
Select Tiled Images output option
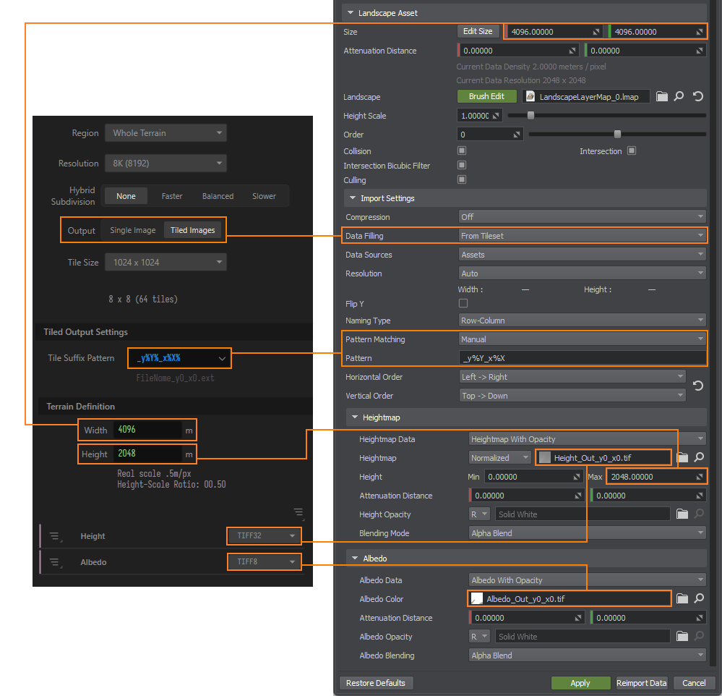click(192, 230)
